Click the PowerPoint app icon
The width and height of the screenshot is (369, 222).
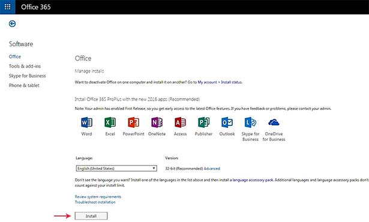pos(133,122)
